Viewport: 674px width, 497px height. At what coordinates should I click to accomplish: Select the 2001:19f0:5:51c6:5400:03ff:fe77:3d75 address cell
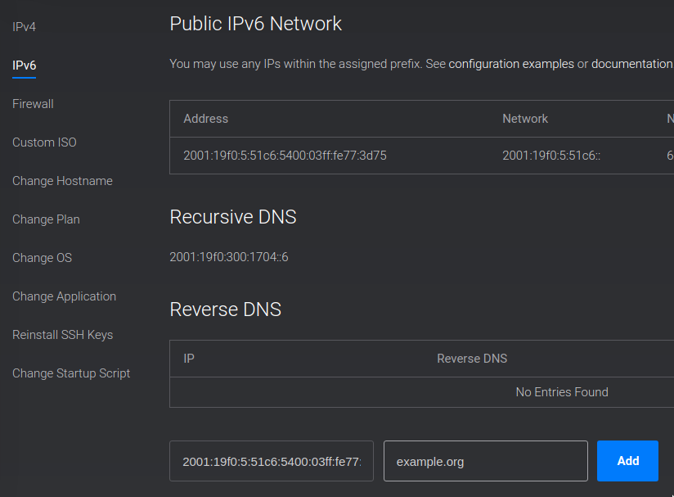pos(285,156)
